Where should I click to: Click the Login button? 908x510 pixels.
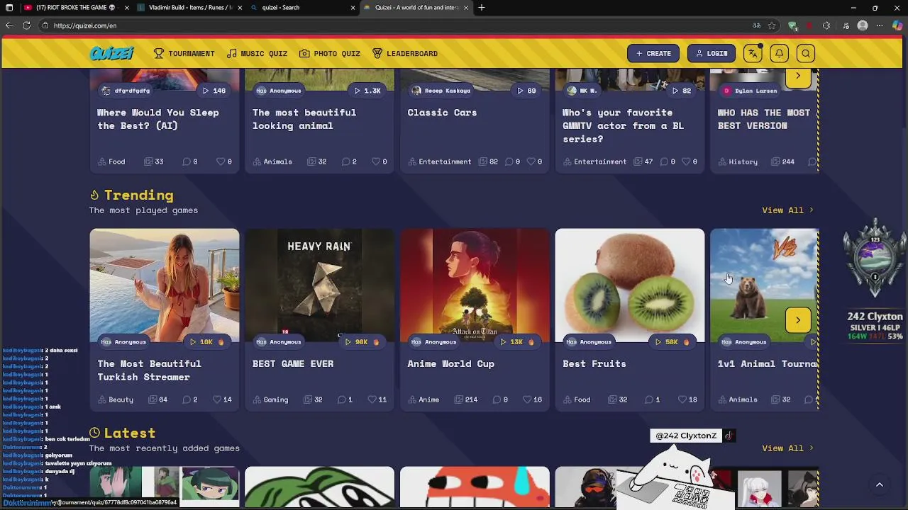(712, 54)
